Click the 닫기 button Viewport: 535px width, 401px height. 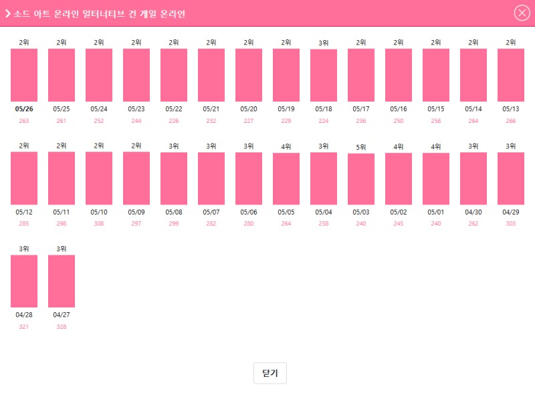pos(270,374)
